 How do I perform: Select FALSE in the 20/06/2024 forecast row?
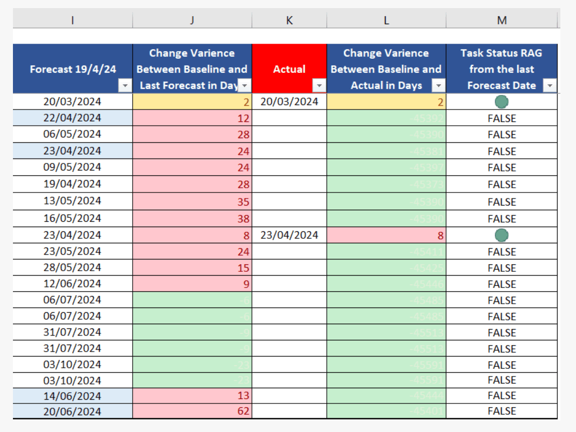click(502, 412)
